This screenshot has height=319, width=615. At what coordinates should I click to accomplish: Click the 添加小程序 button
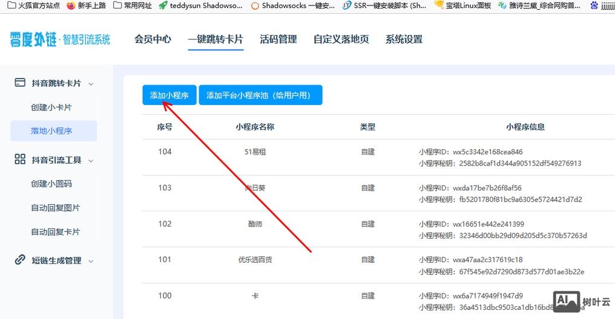(169, 95)
